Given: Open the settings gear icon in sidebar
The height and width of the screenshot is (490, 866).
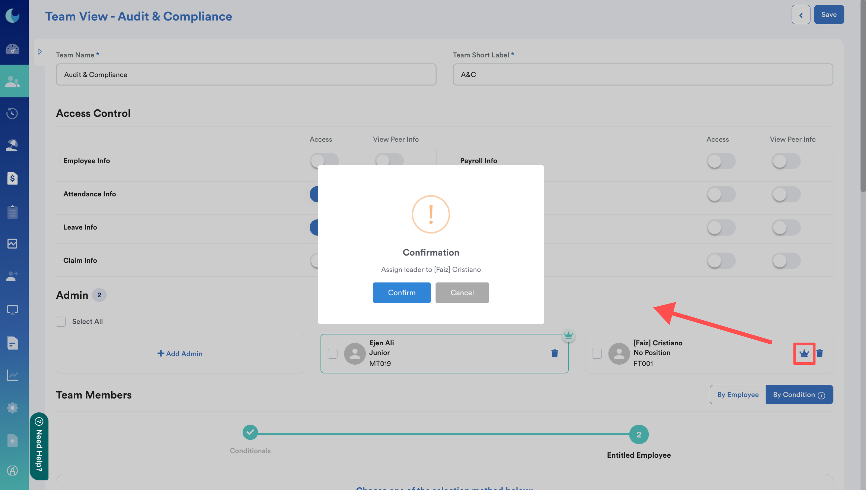Looking at the screenshot, I should (12, 408).
